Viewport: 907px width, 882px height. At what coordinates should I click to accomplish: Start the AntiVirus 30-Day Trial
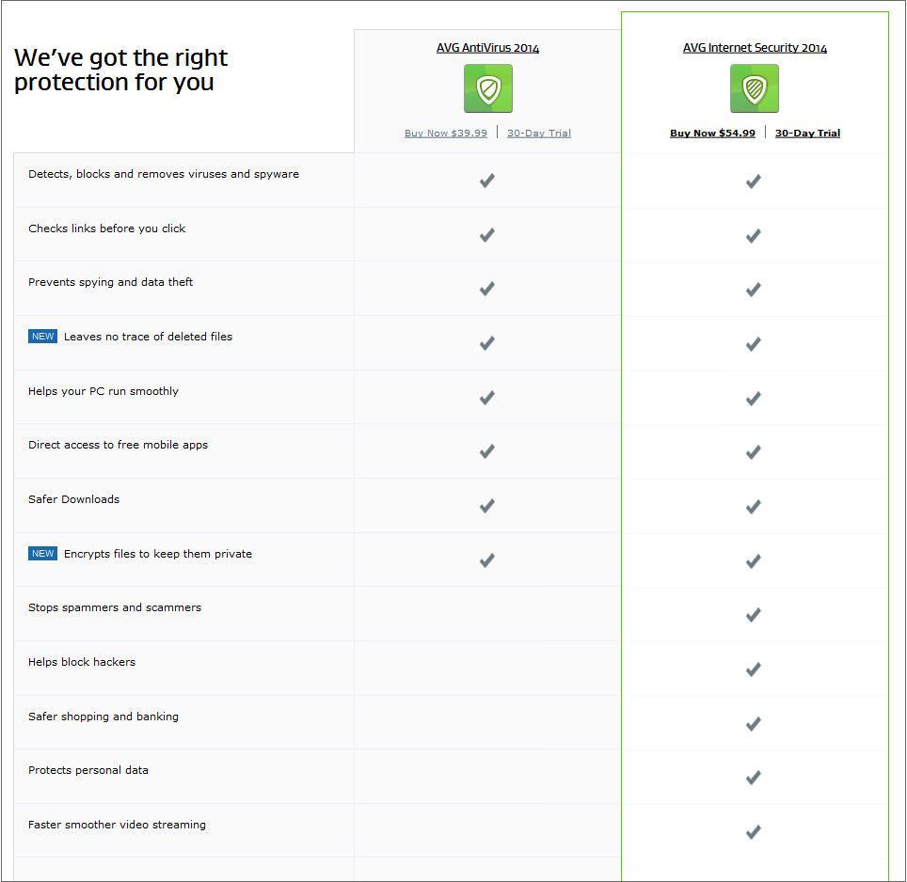538,133
